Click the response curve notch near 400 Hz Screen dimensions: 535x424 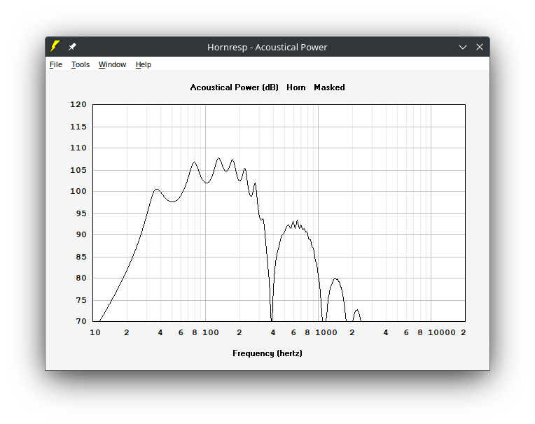(272, 319)
